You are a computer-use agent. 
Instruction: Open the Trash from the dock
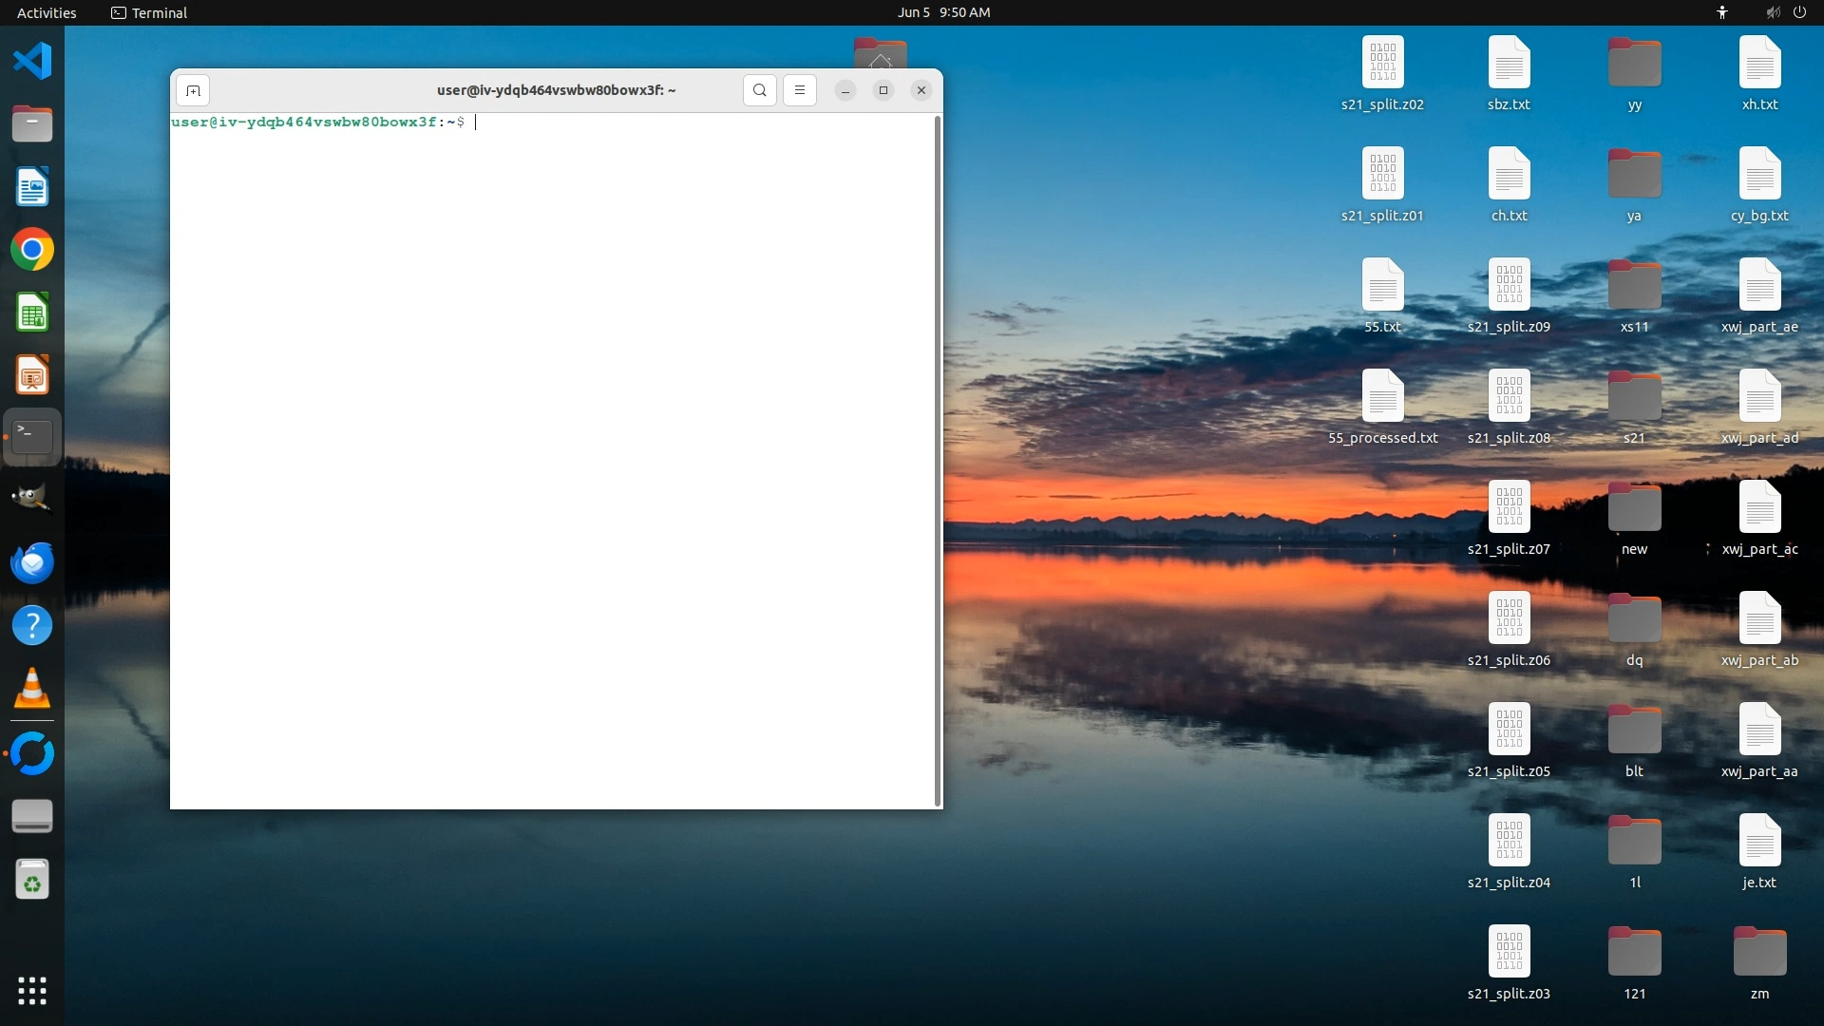coord(32,880)
